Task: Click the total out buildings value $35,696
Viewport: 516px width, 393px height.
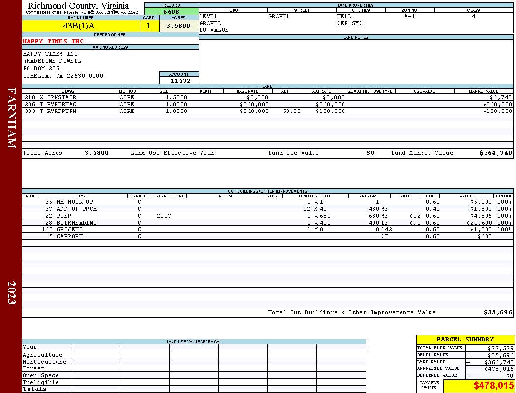Action: click(497, 313)
